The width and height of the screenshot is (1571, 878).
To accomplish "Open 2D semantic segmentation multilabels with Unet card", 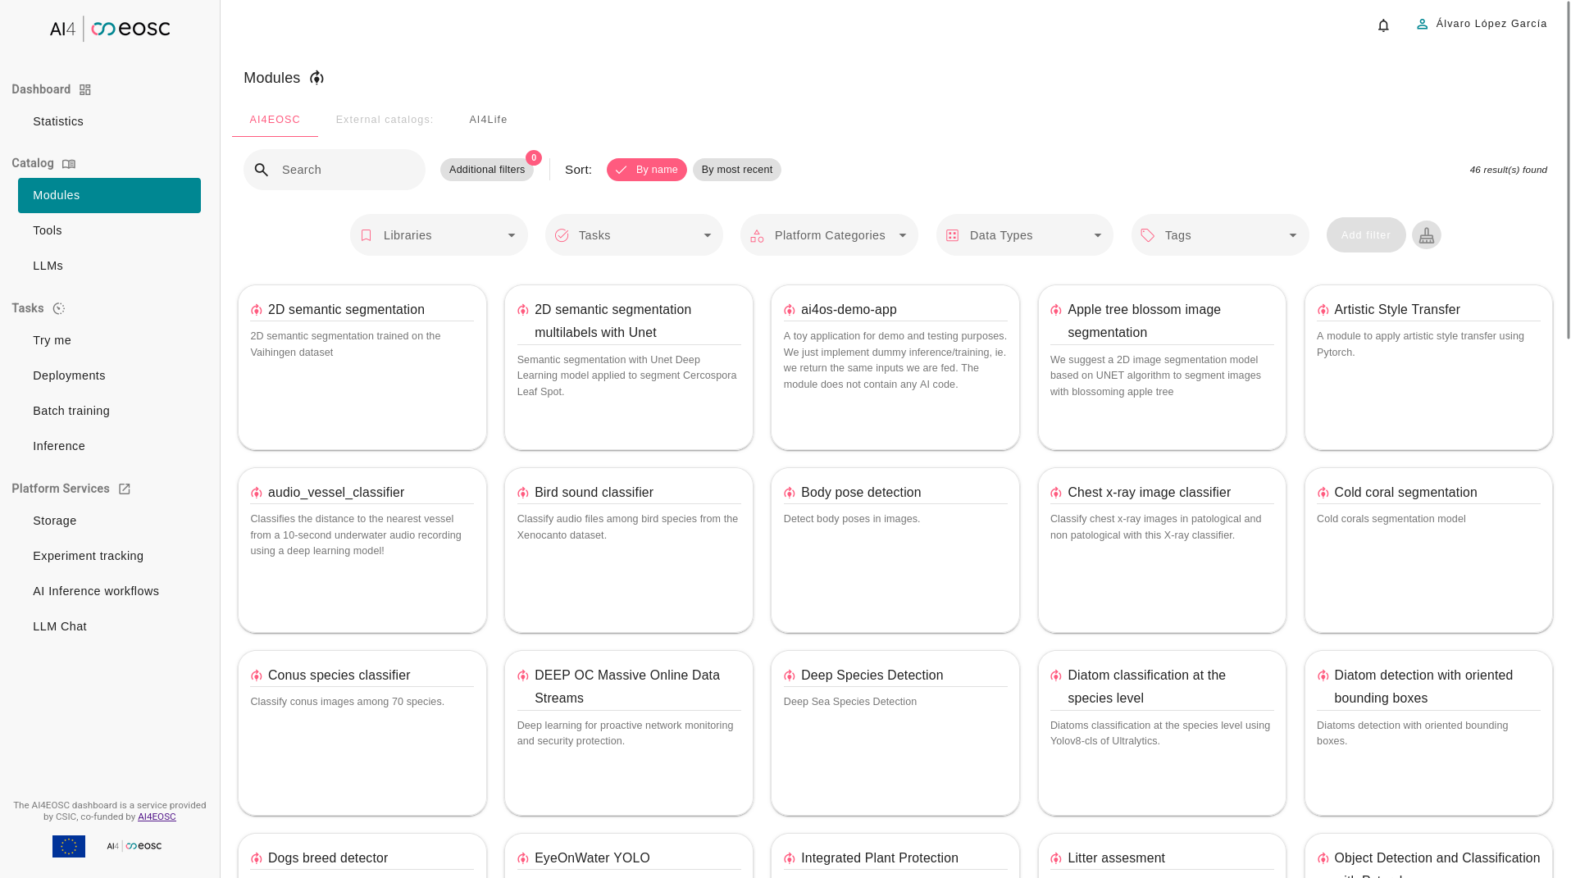I will 629,367.
